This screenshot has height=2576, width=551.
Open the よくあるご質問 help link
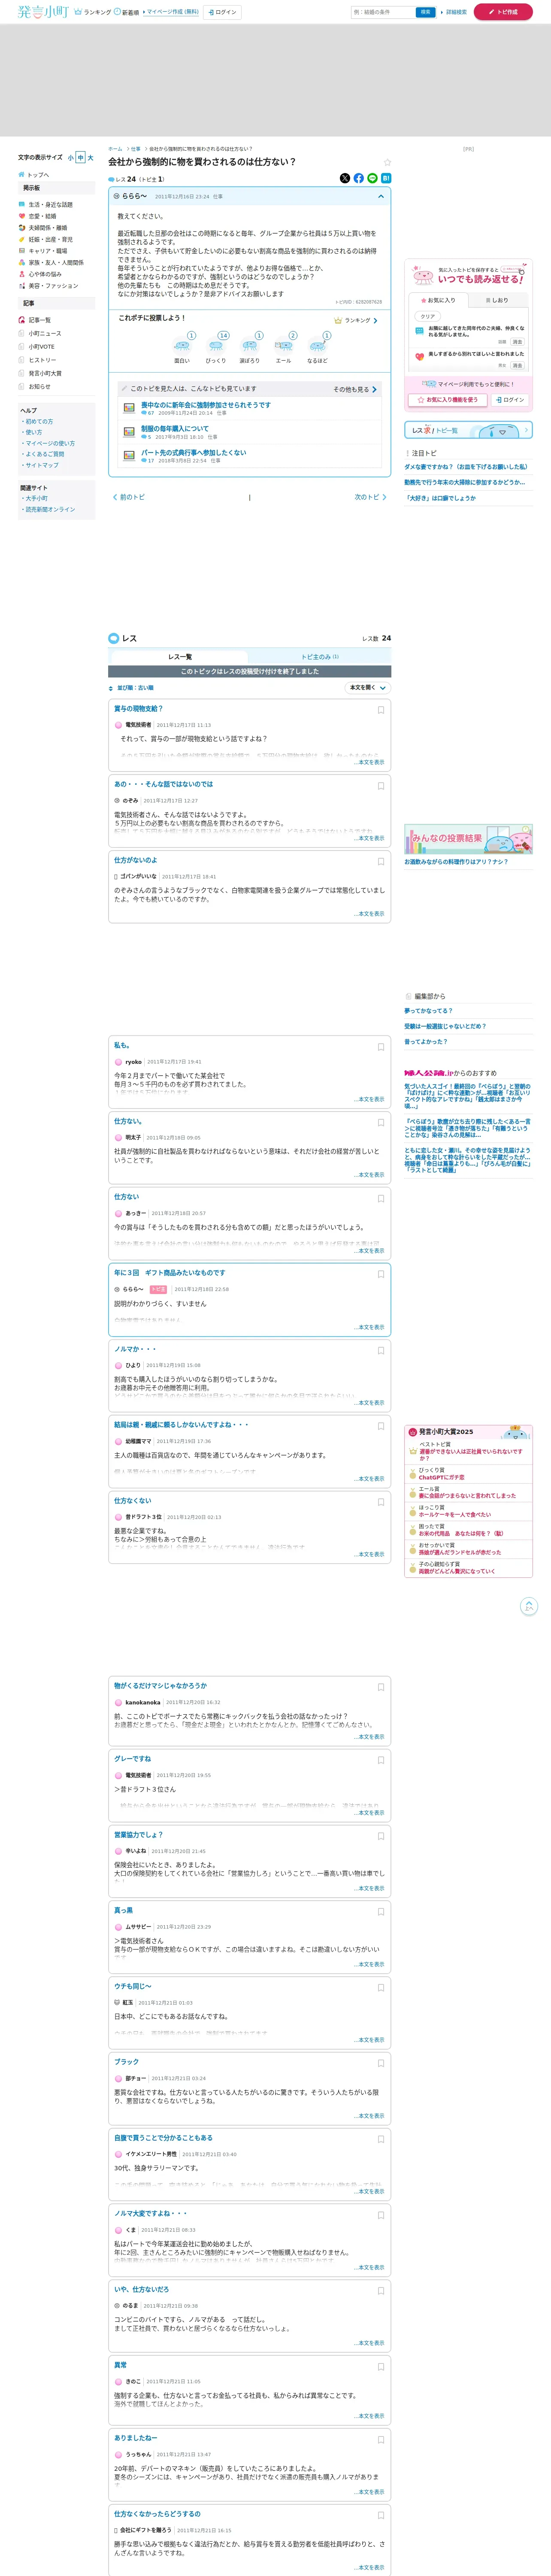44,454
